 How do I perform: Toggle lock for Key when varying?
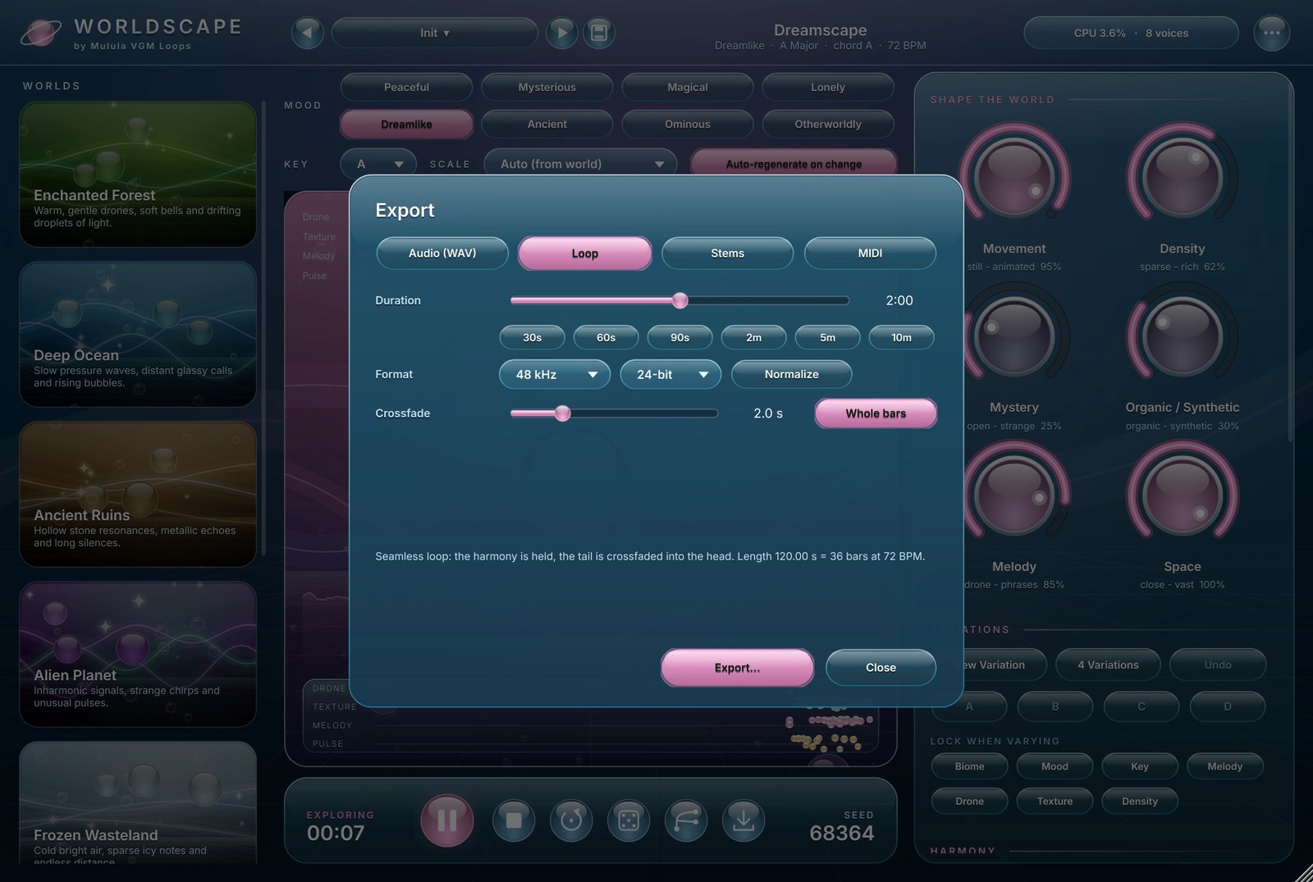1140,766
